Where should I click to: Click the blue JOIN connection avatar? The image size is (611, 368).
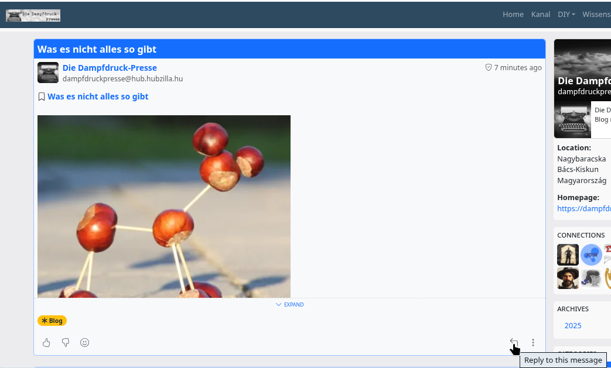click(x=591, y=255)
